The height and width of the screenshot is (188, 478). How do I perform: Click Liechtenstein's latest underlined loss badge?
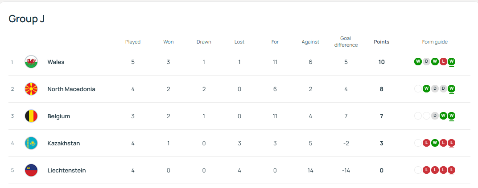(452, 170)
